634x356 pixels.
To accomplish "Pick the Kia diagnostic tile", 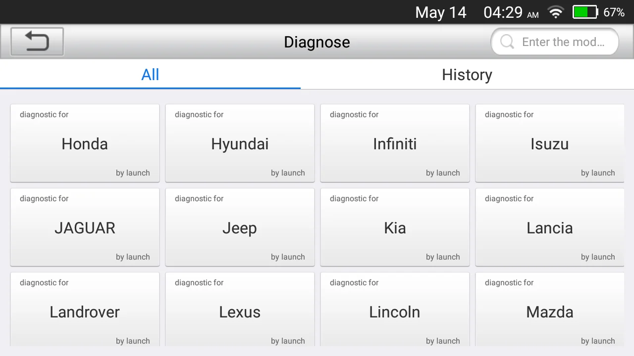I will (x=395, y=227).
